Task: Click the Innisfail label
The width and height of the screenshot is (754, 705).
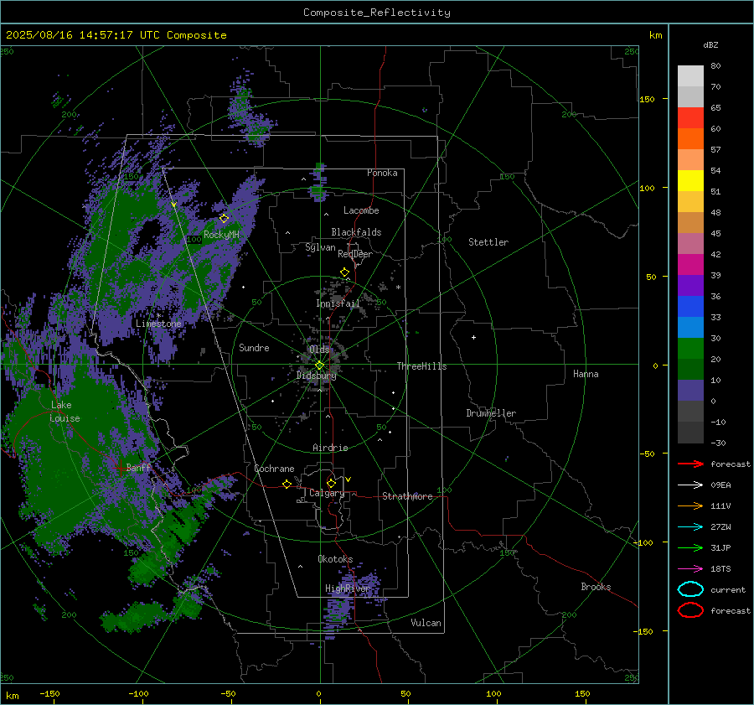Action: (338, 303)
